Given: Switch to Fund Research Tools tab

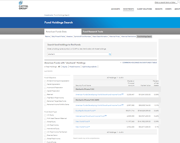Looking at the screenshot, I should (x=93, y=32).
